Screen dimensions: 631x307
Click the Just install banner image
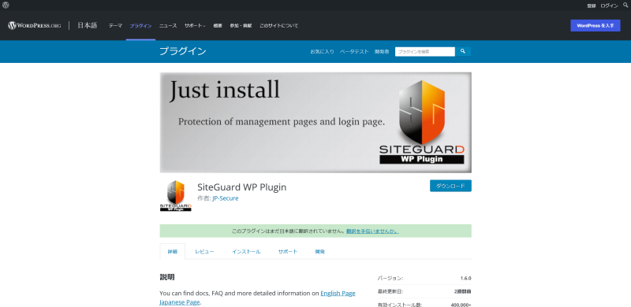point(315,123)
